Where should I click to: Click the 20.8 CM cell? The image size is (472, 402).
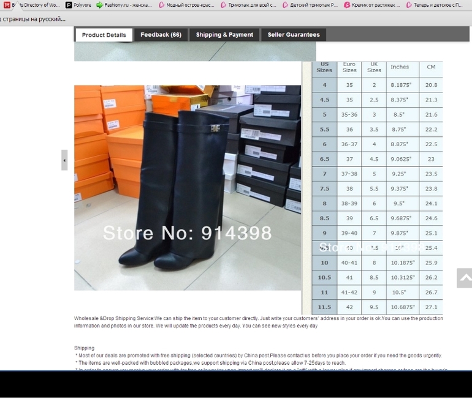[x=431, y=85]
